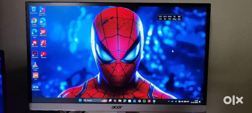Open Microsoft Store from the taskbar
Viewport: 252px width, 113px height.
(x=130, y=101)
